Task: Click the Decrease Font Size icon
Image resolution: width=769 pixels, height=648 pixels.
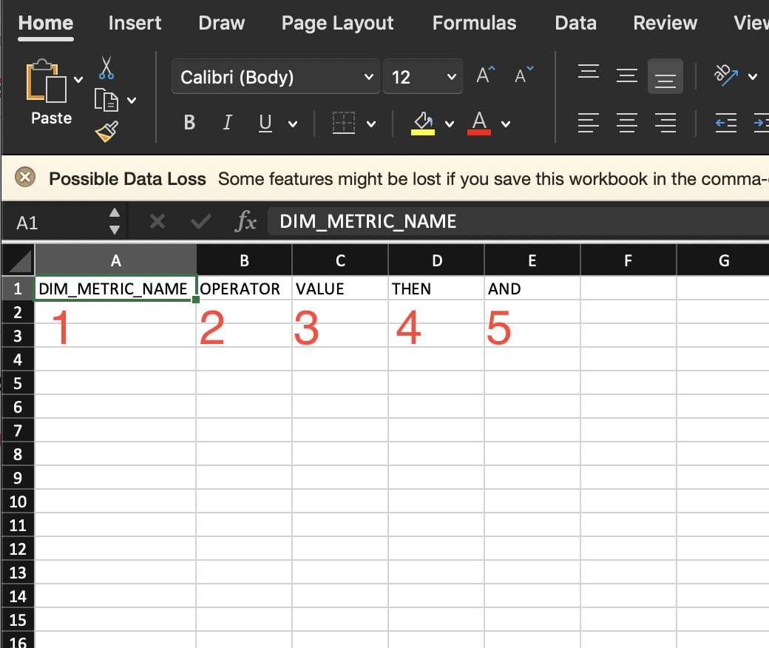Action: [x=523, y=74]
